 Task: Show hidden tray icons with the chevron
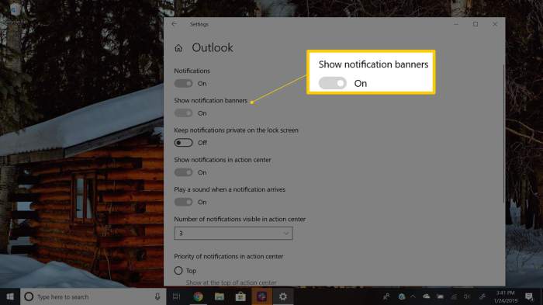[x=413, y=296]
